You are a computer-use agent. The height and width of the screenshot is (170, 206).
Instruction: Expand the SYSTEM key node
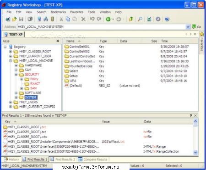16,98
